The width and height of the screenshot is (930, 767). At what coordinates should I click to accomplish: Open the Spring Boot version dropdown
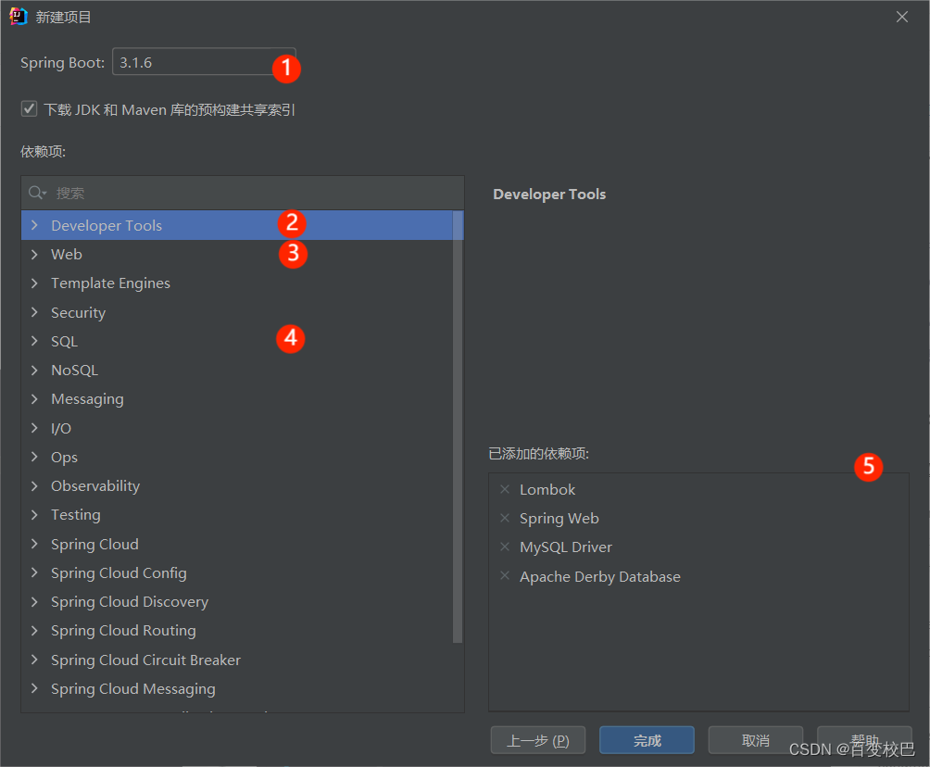tap(204, 62)
